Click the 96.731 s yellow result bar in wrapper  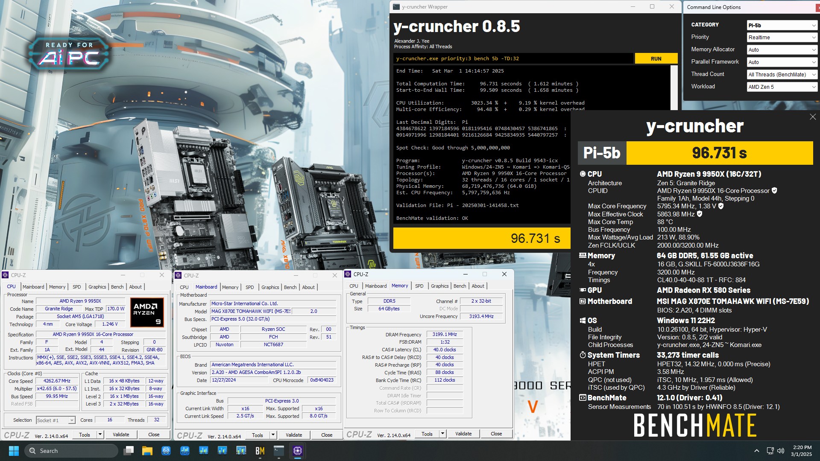(481, 238)
